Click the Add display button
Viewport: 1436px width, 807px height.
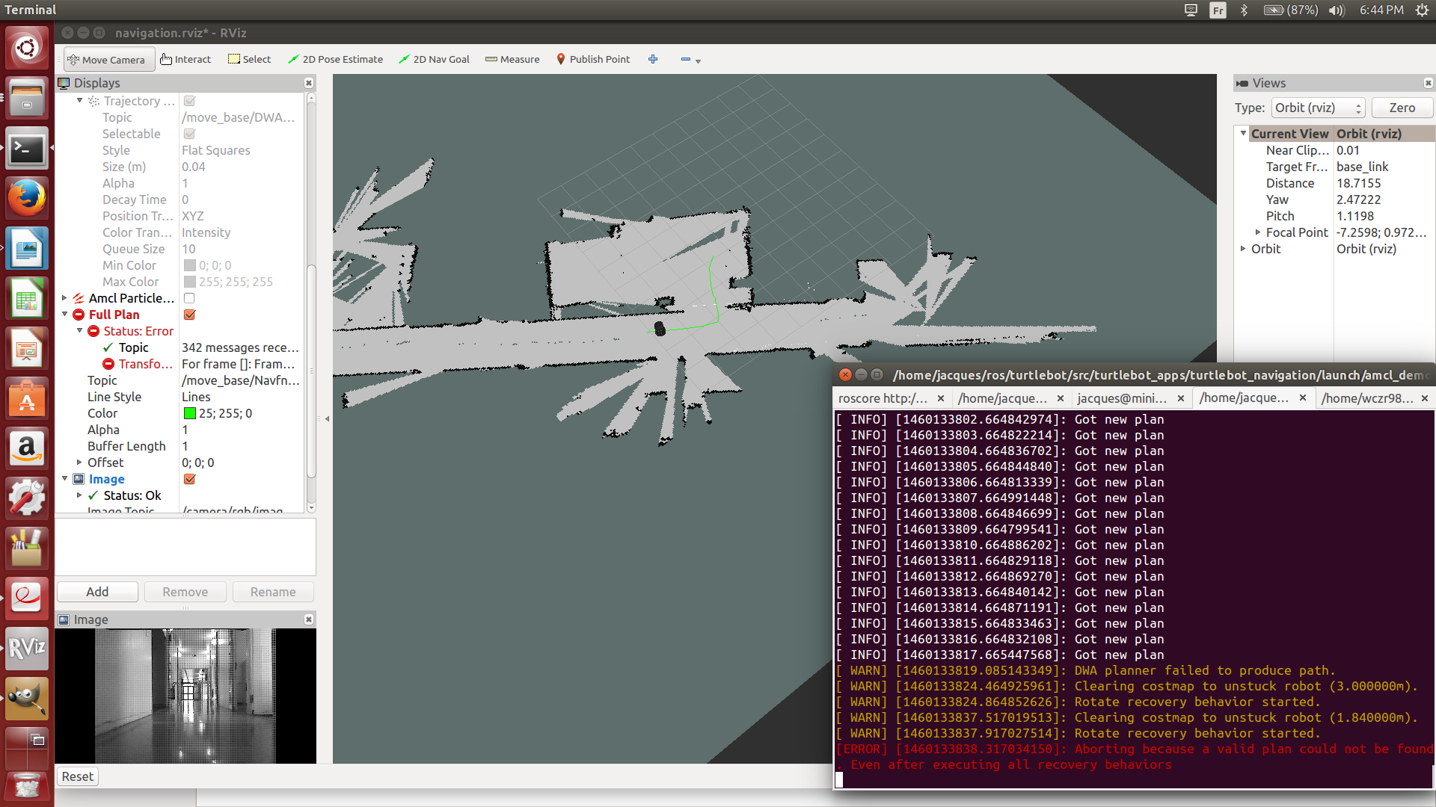(97, 592)
